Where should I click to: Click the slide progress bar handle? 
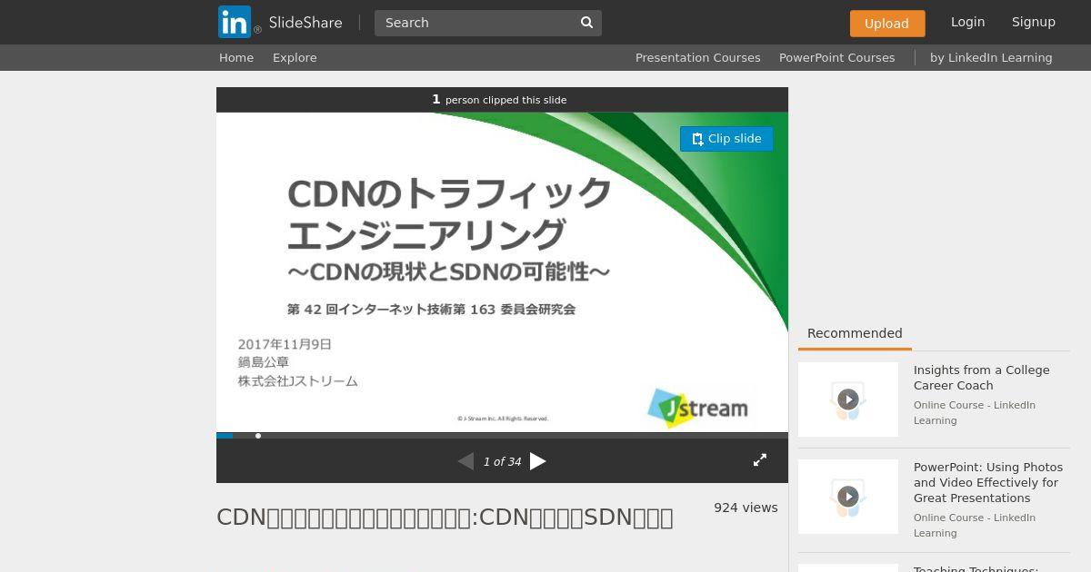tap(258, 436)
